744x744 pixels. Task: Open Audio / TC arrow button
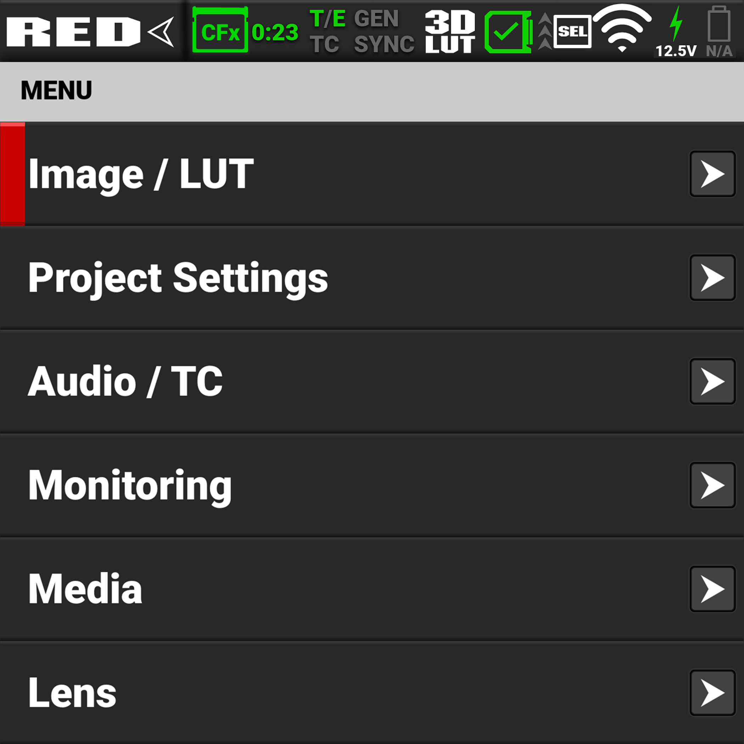pyautogui.click(x=712, y=381)
